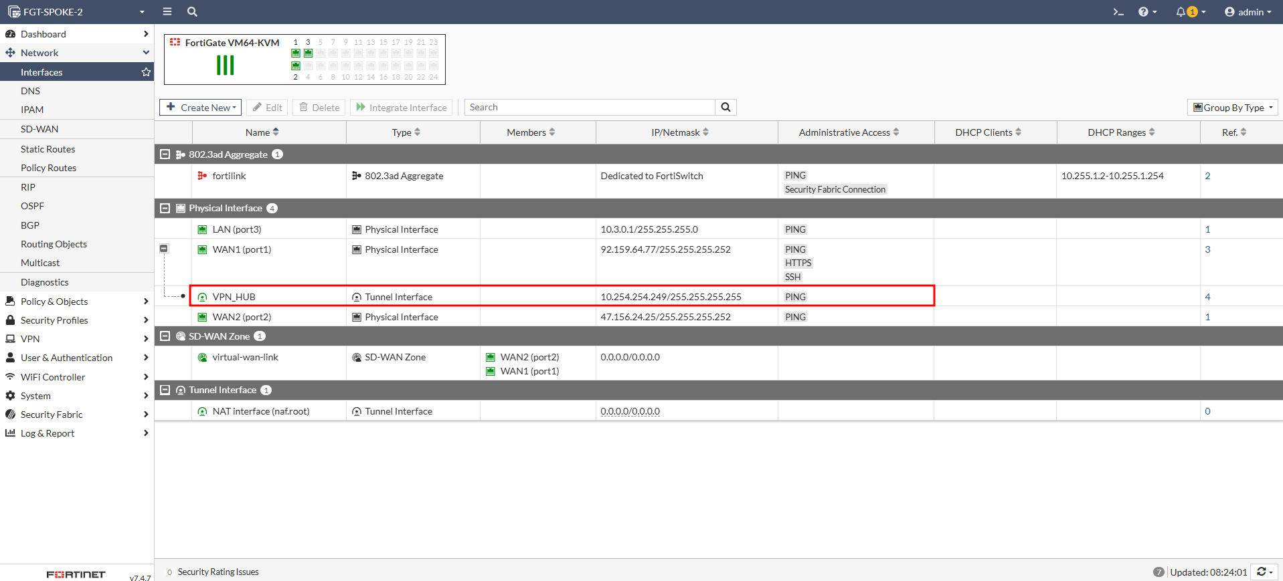1283x581 pixels.
Task: Expand Security Profiles menu
Action: pyautogui.click(x=77, y=320)
